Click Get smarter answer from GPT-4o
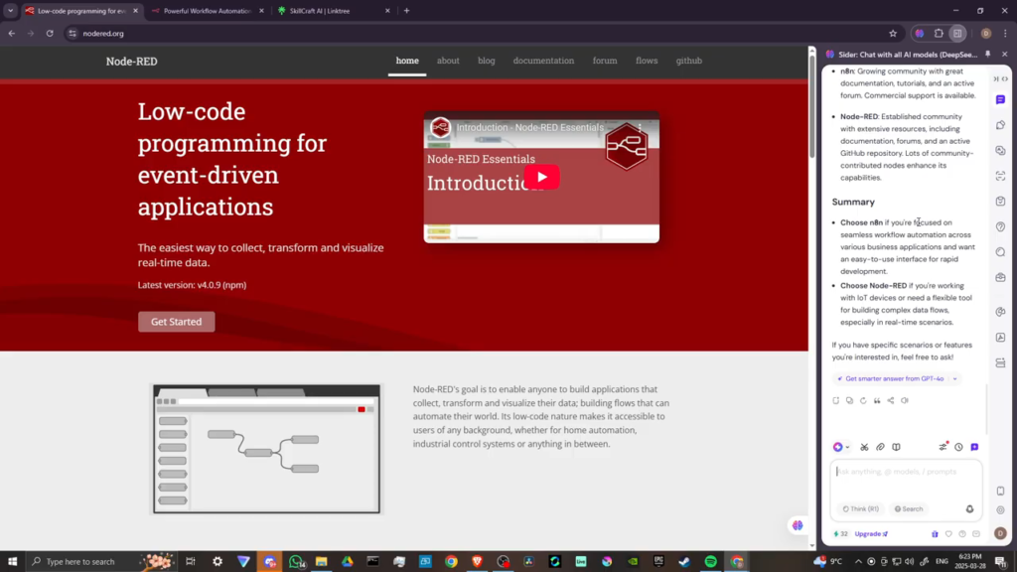 coord(893,378)
